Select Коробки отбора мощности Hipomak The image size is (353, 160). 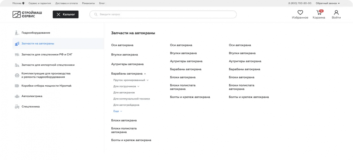46,86
